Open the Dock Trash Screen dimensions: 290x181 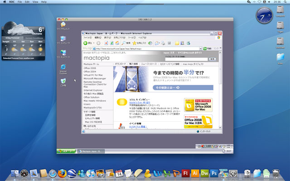tap(276, 174)
